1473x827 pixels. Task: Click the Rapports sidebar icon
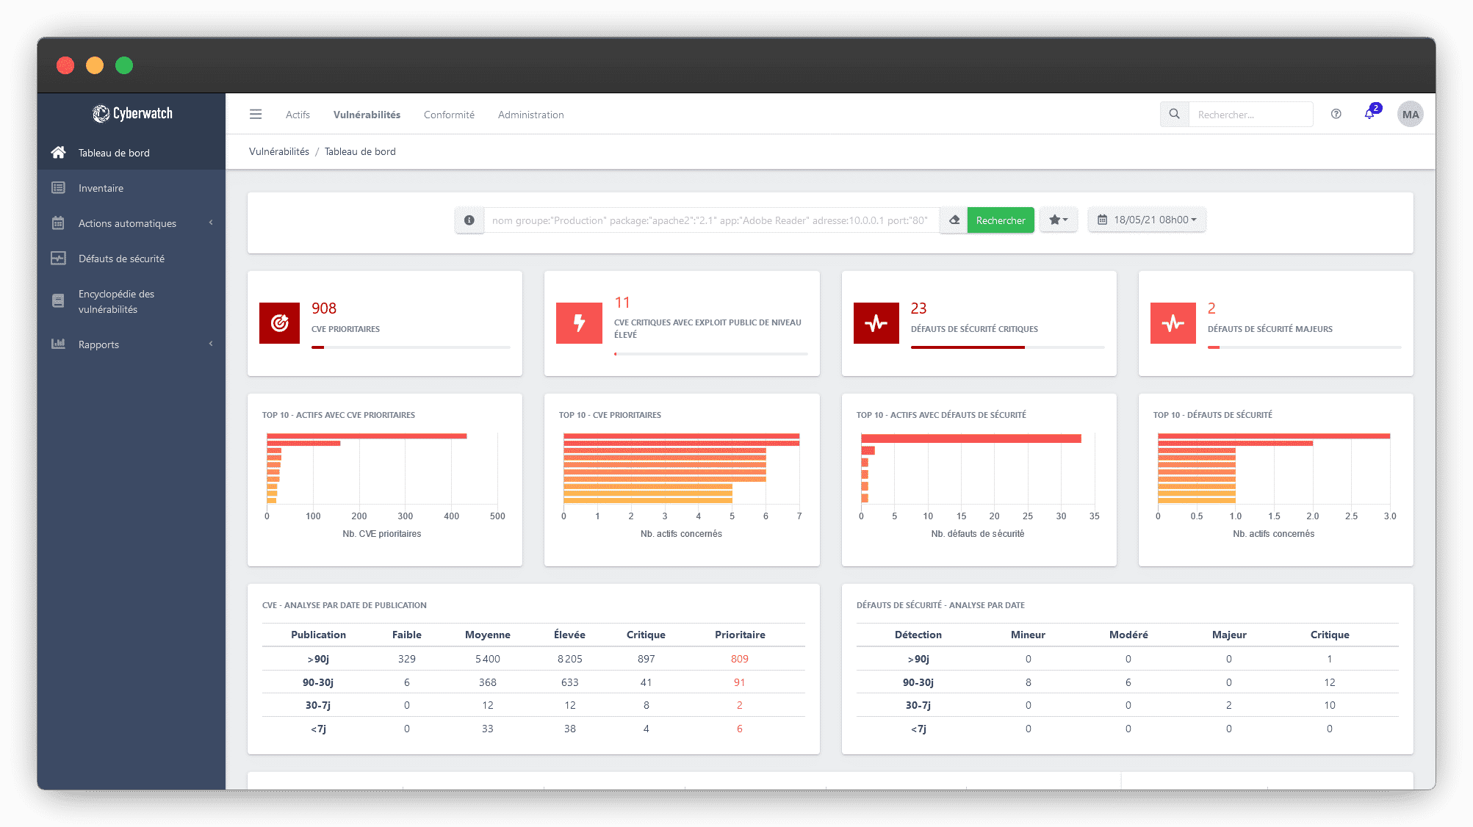click(57, 344)
